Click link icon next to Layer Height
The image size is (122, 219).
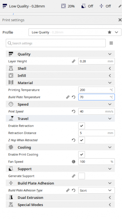tap(74, 61)
